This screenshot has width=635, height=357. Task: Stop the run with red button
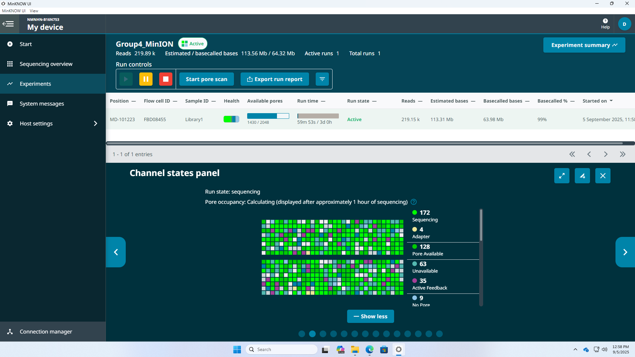pyautogui.click(x=166, y=79)
